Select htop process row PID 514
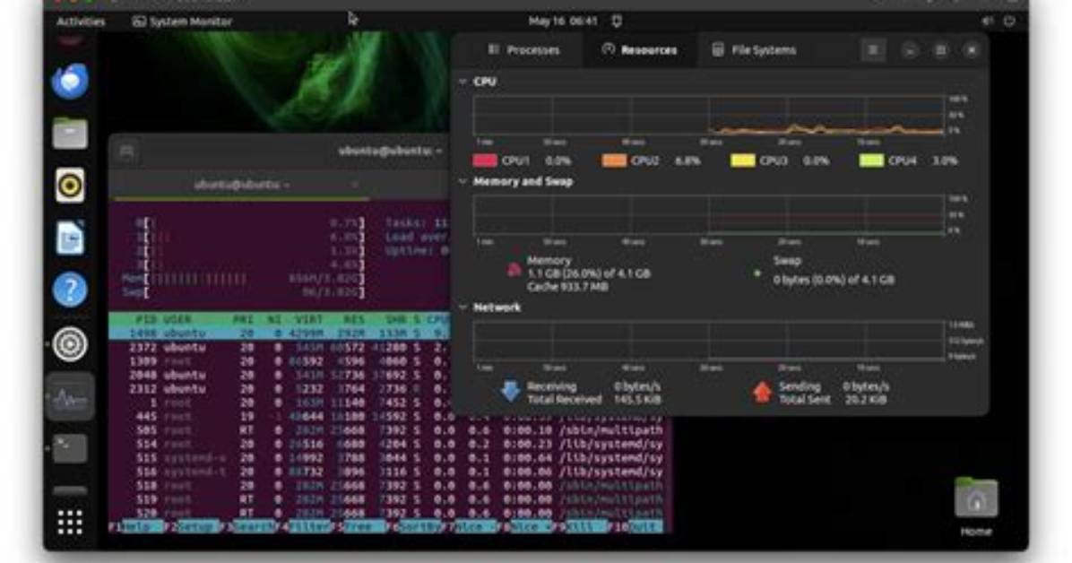This screenshot has width=1072, height=563. (x=389, y=444)
